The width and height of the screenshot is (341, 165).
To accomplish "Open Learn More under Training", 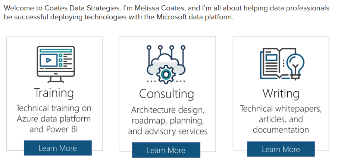I will 57,148.
